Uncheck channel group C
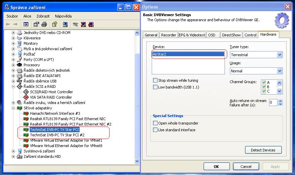This screenshot has height=175, width=295. (x=264, y=91)
